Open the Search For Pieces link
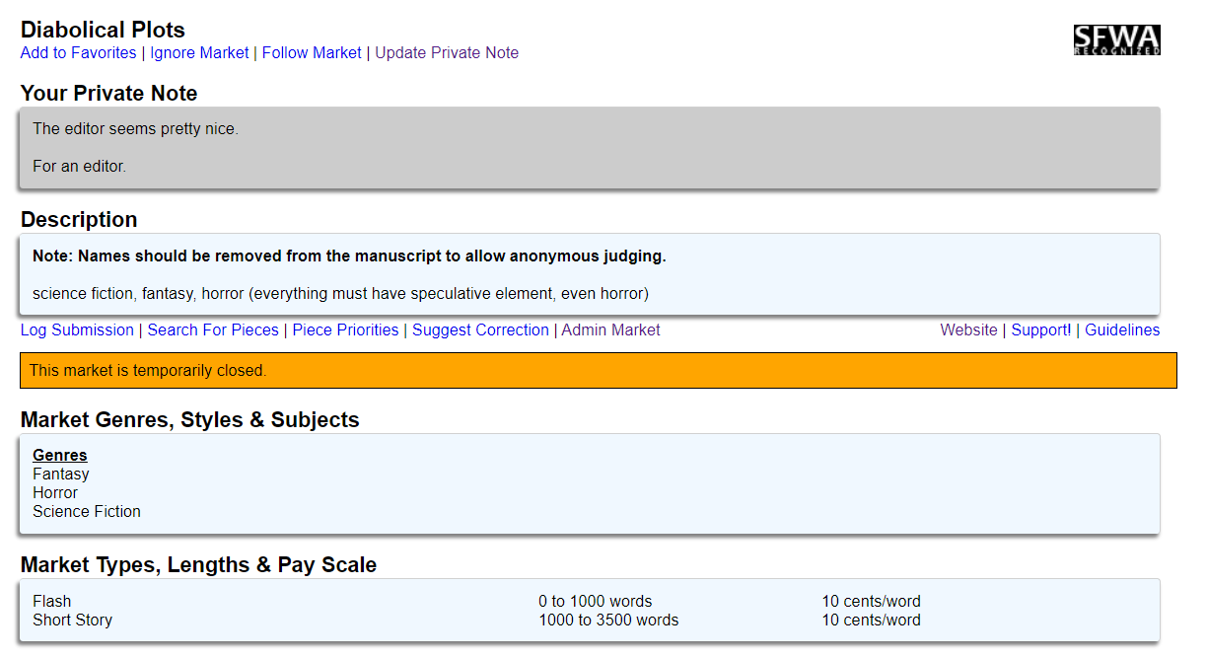Viewport: 1207px width, 658px height. click(x=213, y=330)
